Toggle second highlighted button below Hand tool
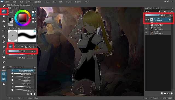This screenshot has width=175, height=100. pyautogui.click(x=4, y=79)
